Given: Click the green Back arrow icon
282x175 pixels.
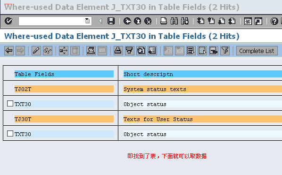Looking at the screenshot, I should click(127, 21).
